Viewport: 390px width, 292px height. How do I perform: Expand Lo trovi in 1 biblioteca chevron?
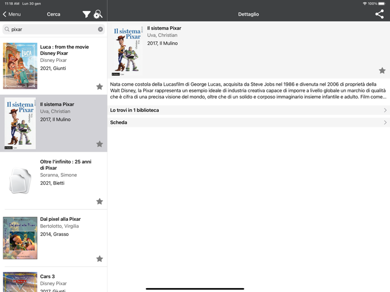coord(385,110)
